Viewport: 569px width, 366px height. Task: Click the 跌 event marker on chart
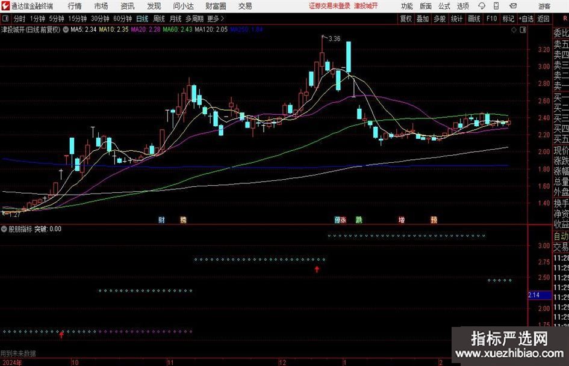coord(359,219)
